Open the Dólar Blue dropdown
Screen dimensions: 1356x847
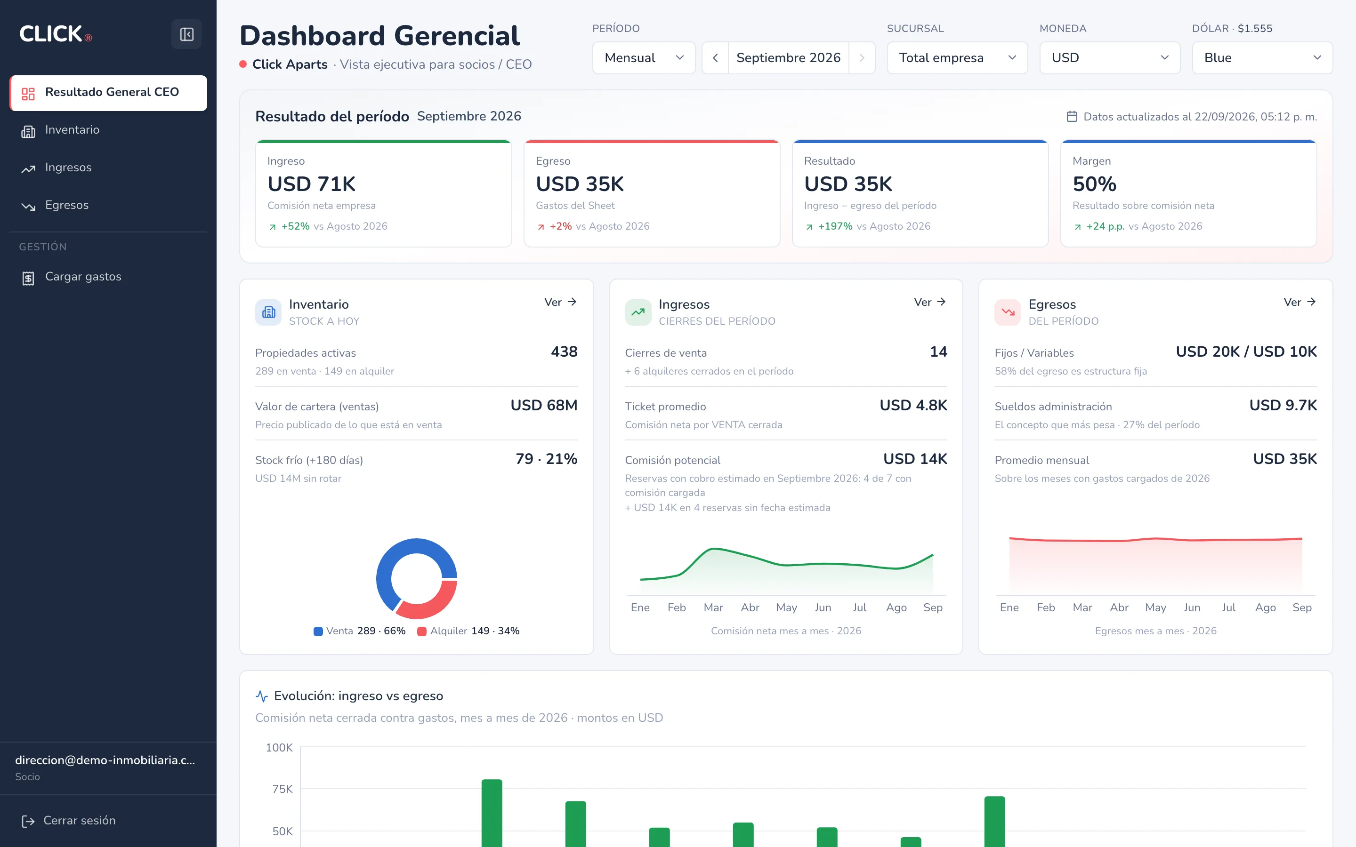1262,58
